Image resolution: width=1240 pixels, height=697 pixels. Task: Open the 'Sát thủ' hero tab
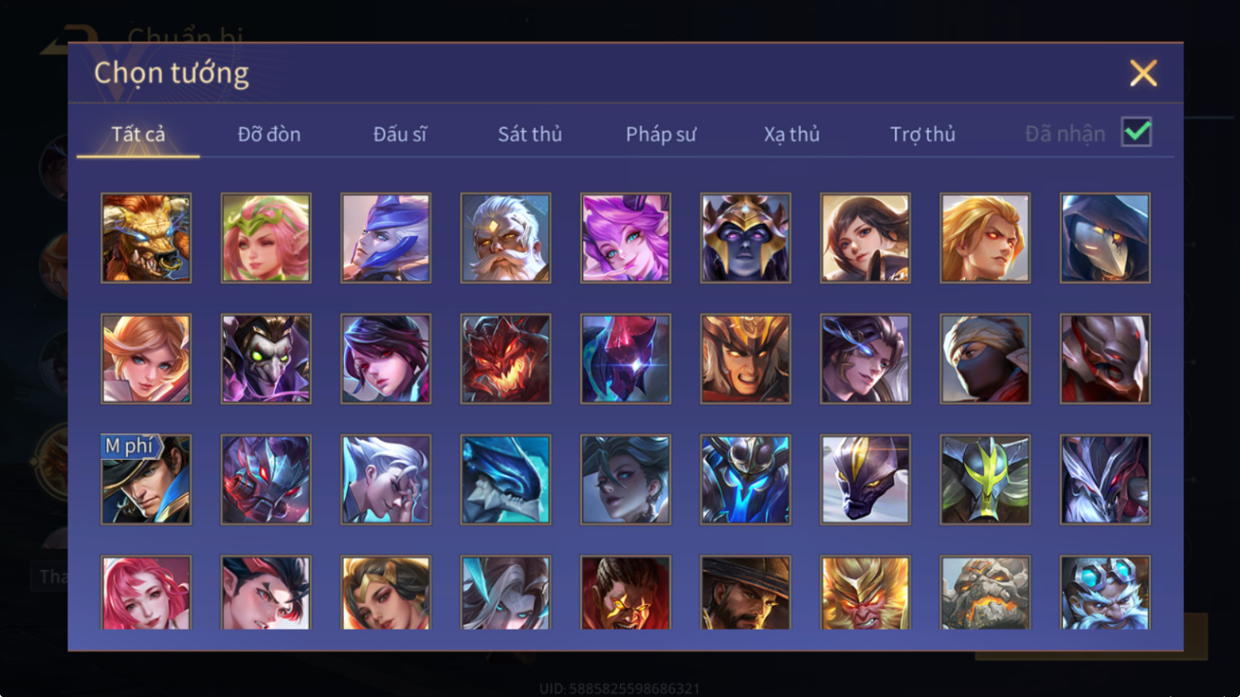tap(529, 134)
